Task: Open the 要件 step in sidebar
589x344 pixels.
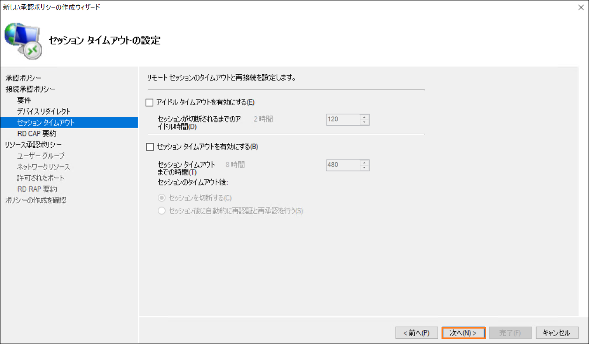Action: pyautogui.click(x=24, y=100)
